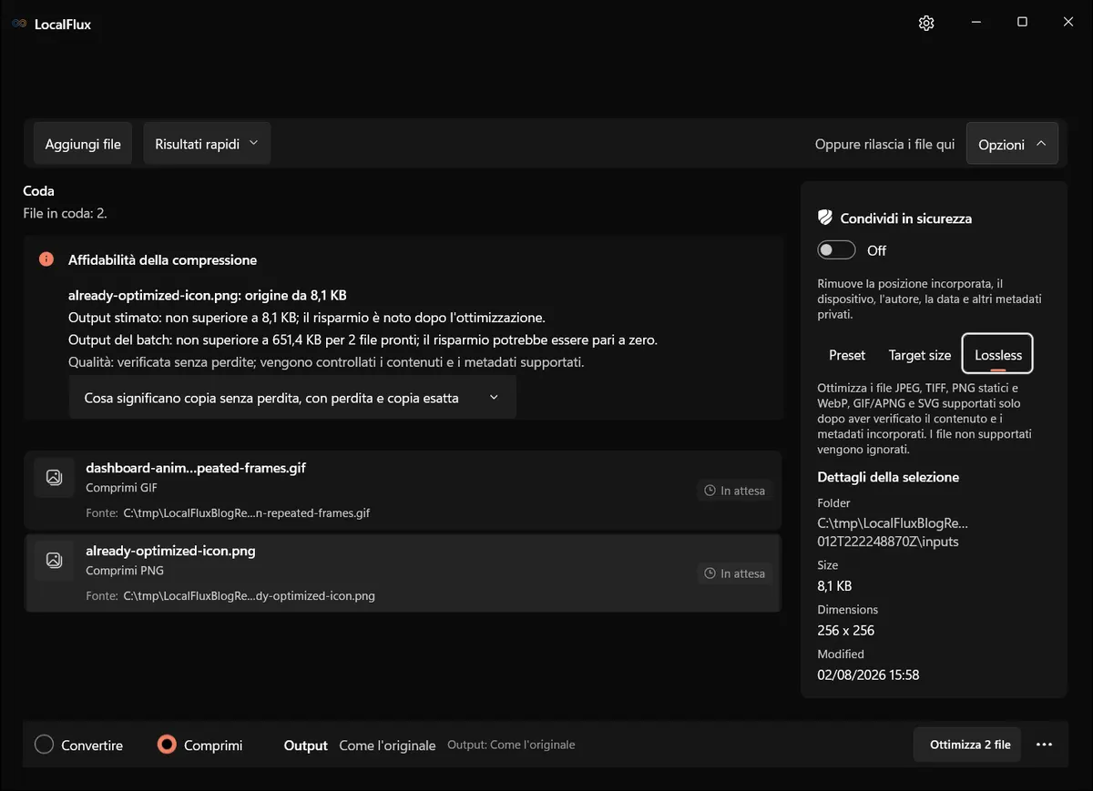
Task: Click the orange compression reliability info icon
Action: click(46, 259)
